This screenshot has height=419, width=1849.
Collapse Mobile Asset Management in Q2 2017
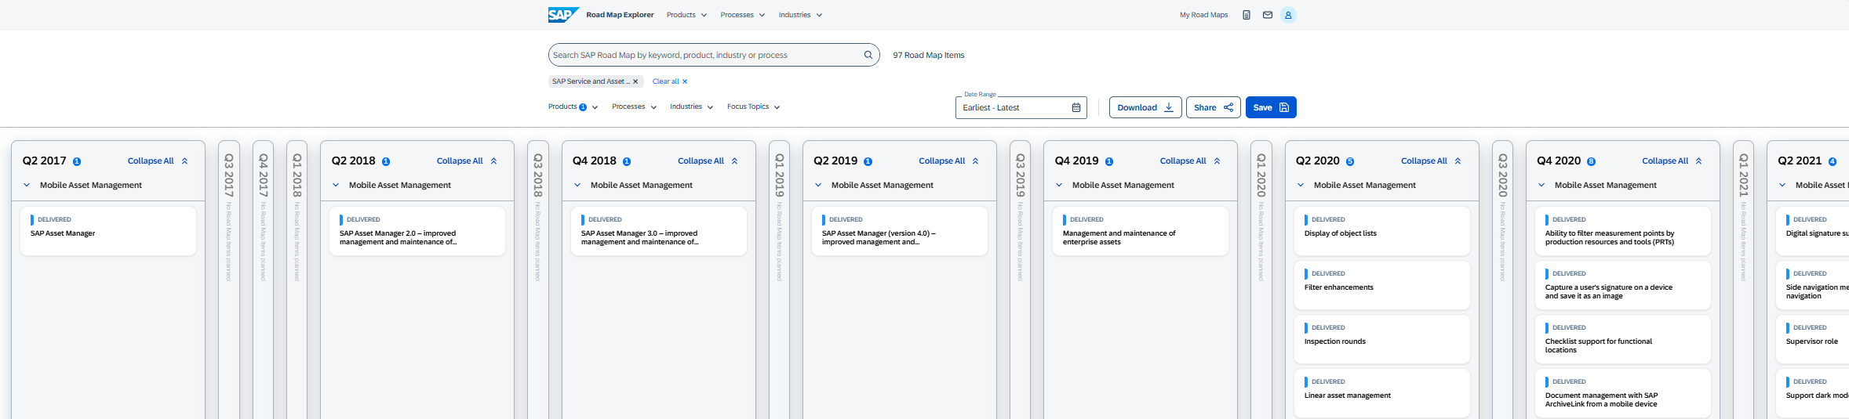(x=27, y=186)
